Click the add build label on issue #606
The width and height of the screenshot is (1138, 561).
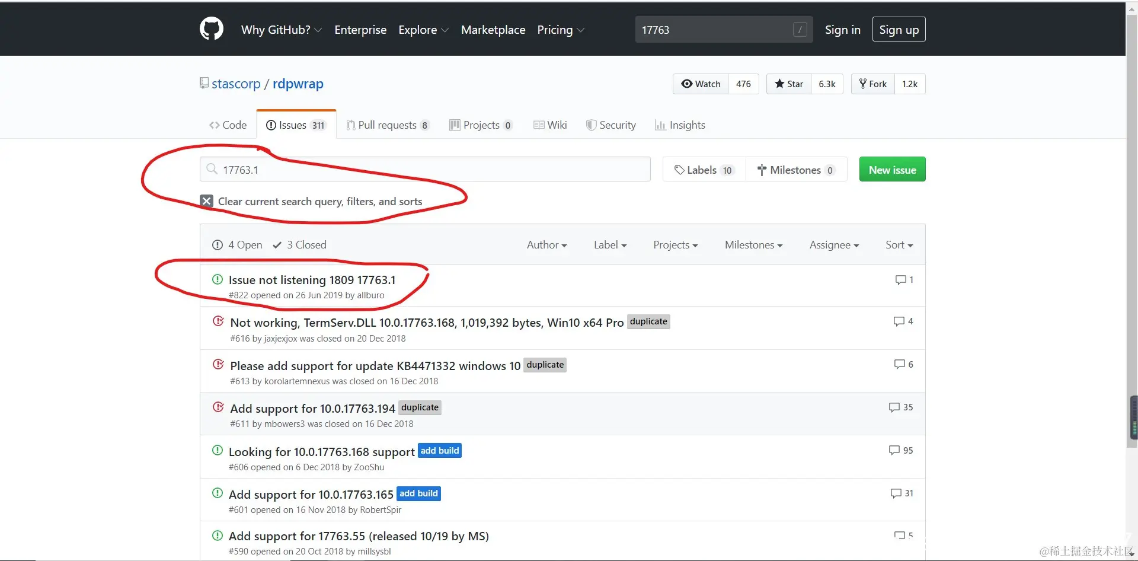[x=440, y=451]
